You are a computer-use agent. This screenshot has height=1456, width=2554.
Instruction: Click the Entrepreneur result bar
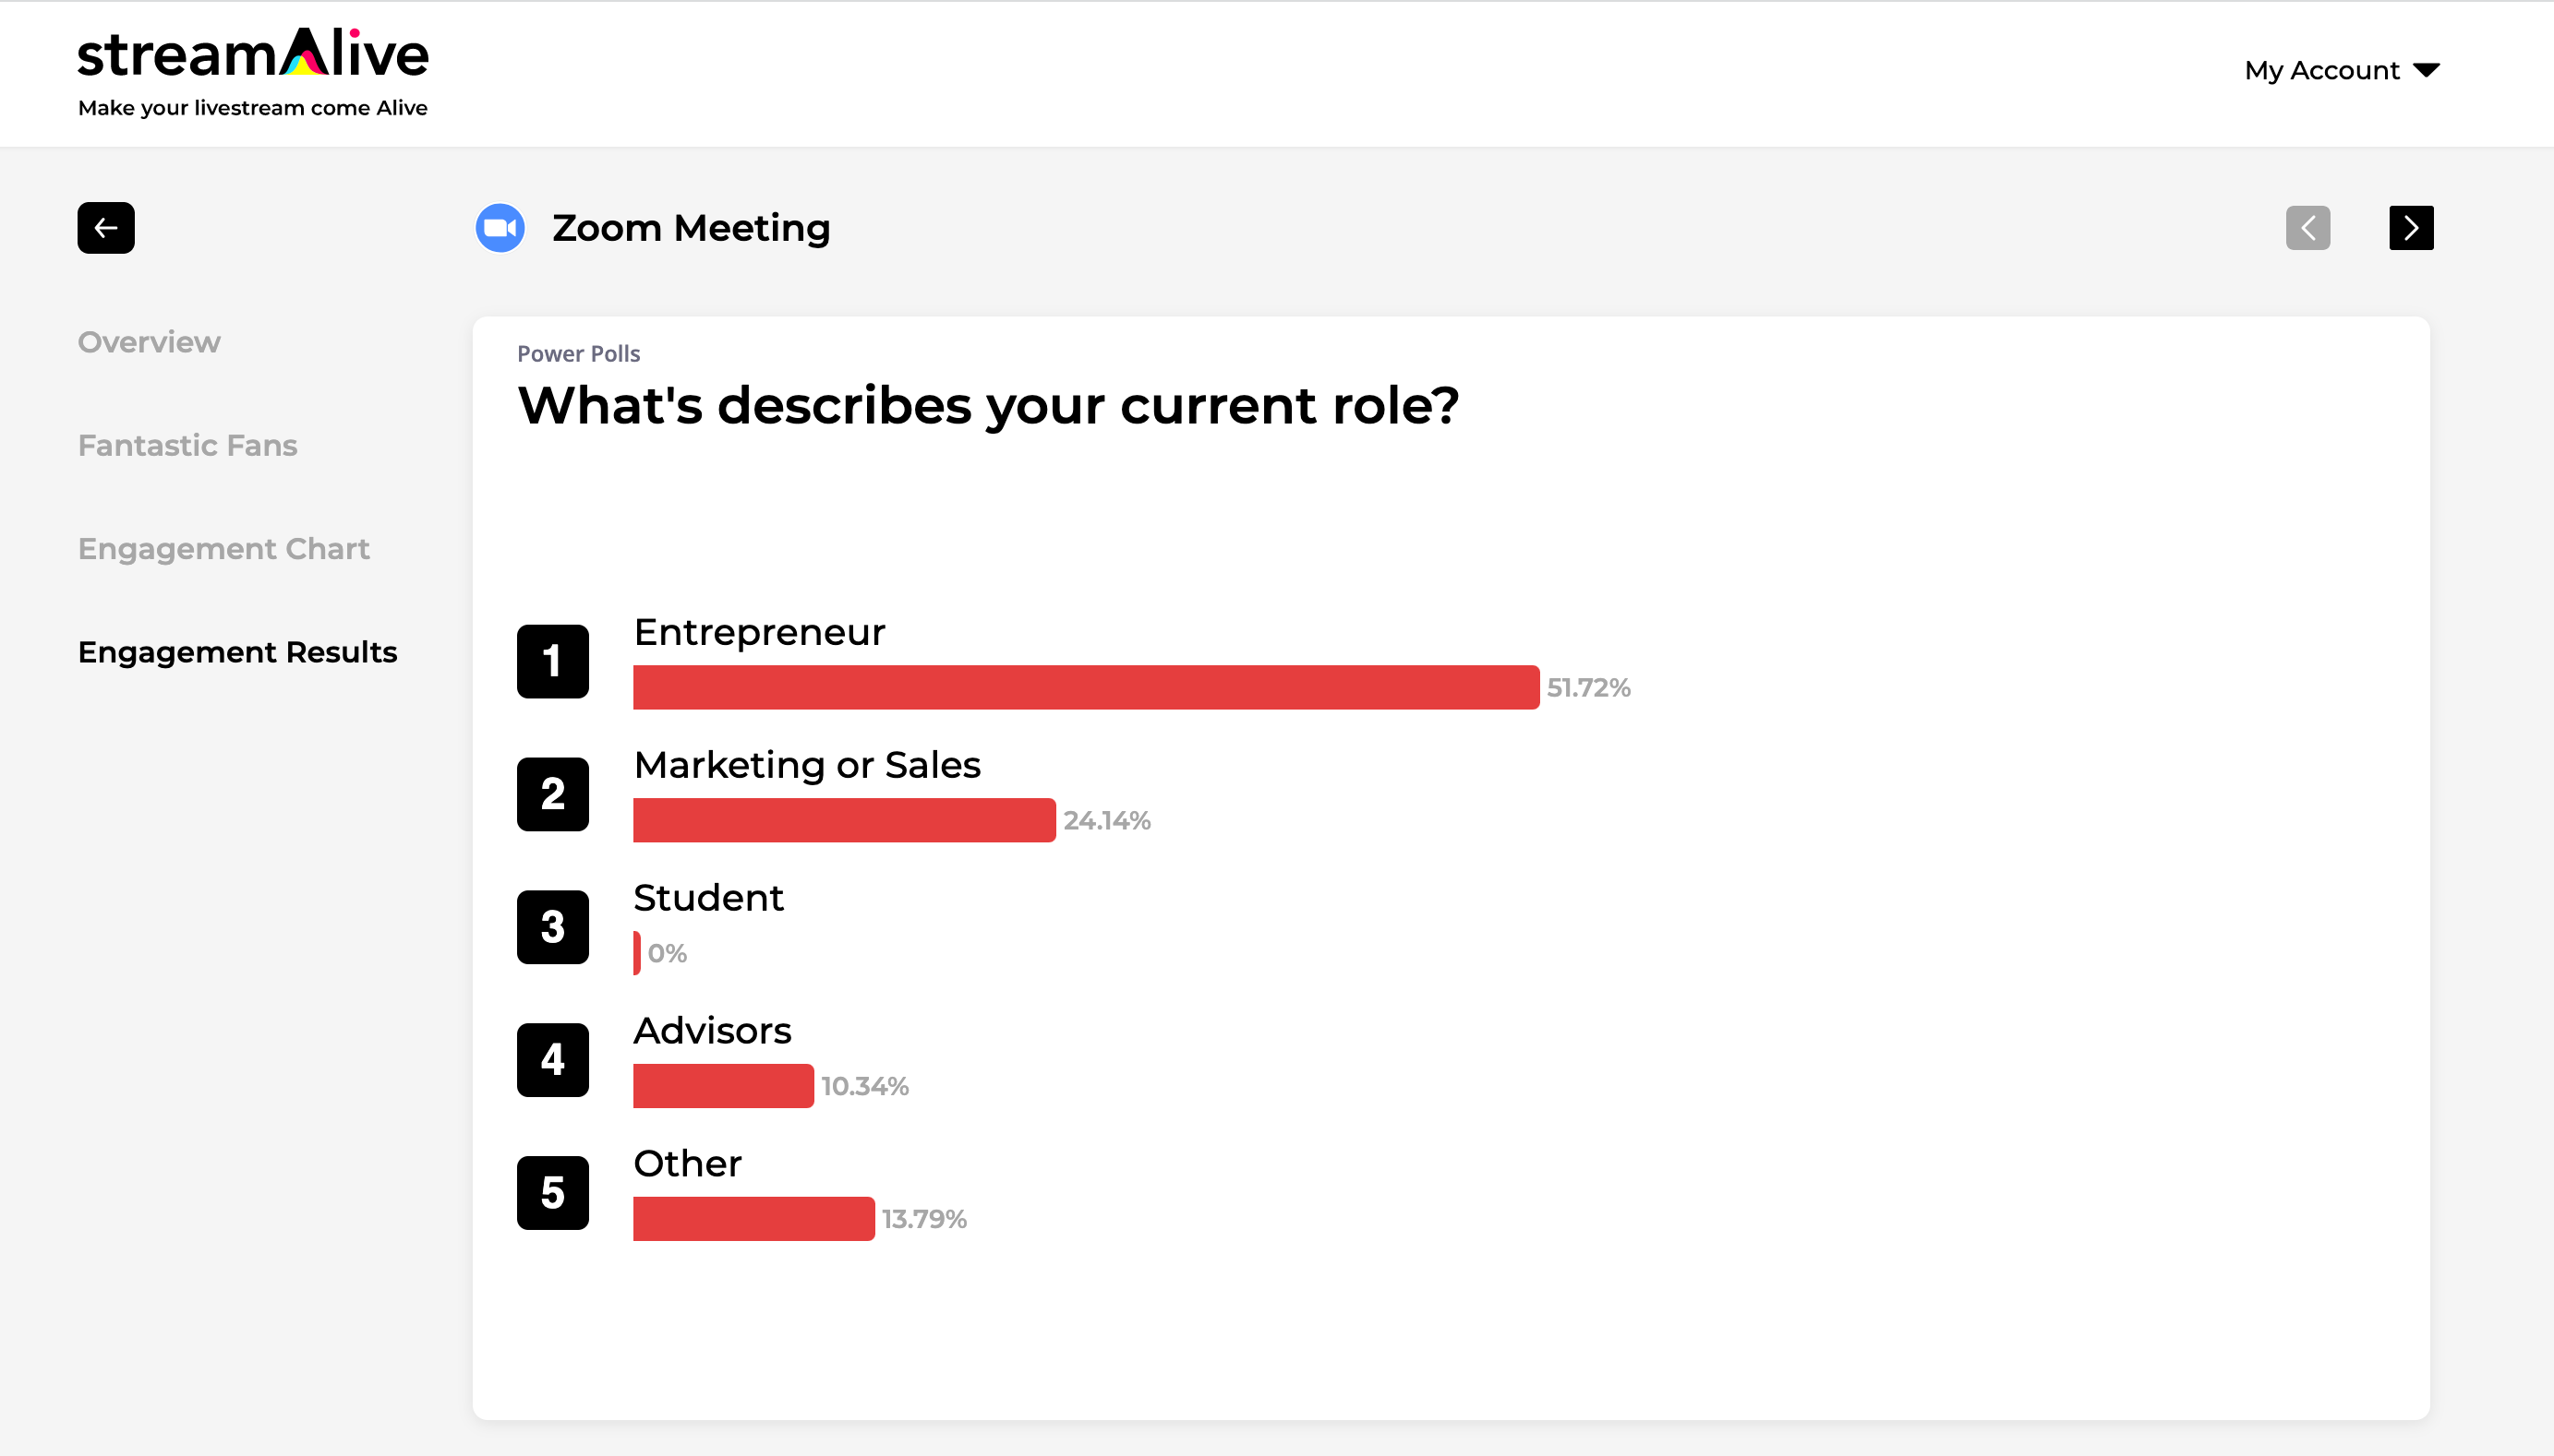click(x=1087, y=688)
